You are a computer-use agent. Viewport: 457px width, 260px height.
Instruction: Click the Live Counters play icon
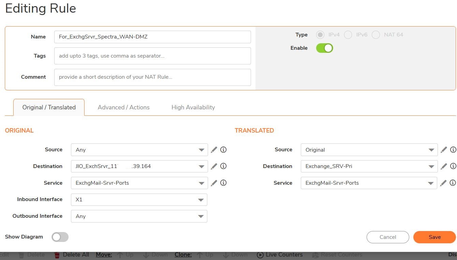click(x=260, y=255)
